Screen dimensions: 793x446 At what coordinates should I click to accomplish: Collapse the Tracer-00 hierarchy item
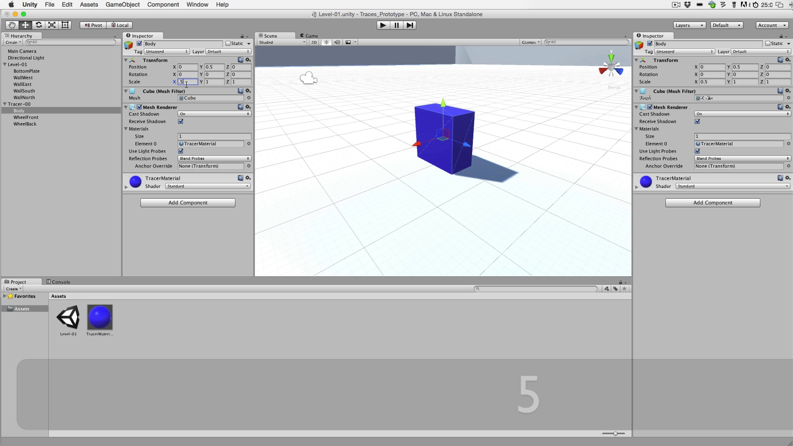point(5,104)
